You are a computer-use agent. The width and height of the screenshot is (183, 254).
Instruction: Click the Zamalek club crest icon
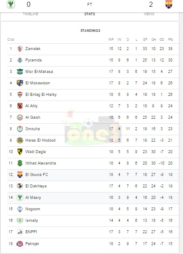pyautogui.click(x=20, y=49)
